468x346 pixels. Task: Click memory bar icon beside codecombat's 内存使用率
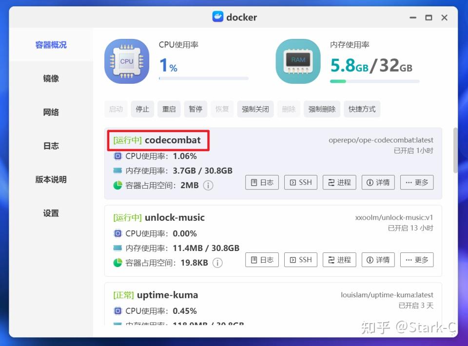coord(117,171)
